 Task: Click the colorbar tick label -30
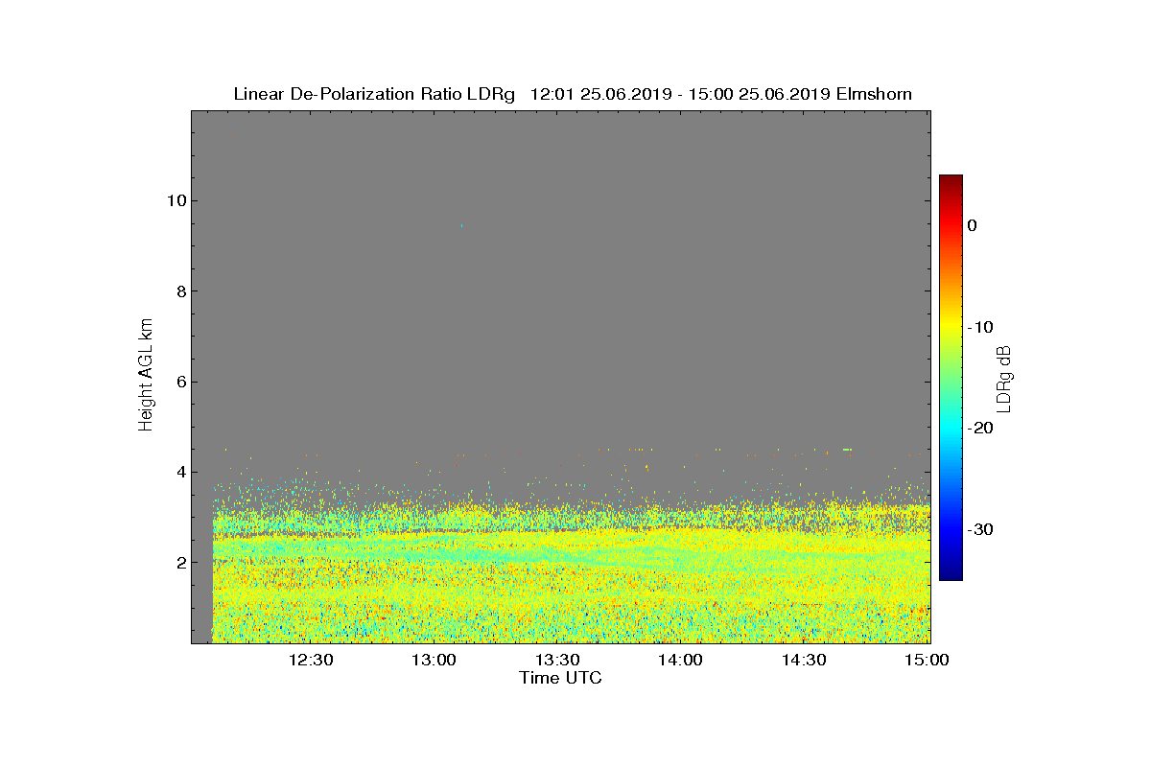pos(980,529)
